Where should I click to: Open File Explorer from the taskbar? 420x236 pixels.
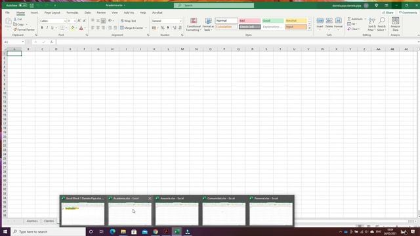(123, 231)
